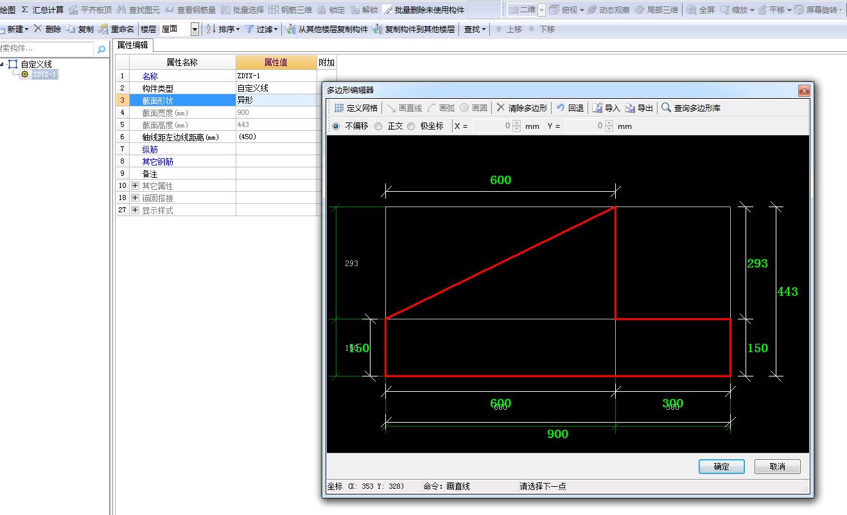This screenshot has width=847, height=515.
Task: Click the 上移 move up button
Action: point(508,29)
